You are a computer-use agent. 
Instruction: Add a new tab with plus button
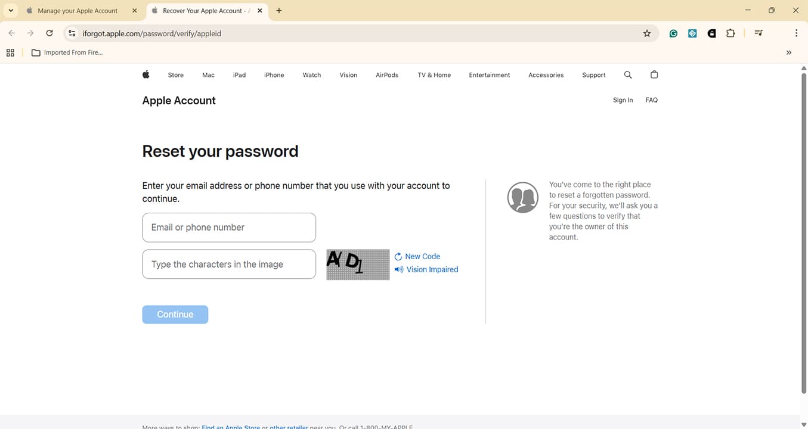click(279, 11)
